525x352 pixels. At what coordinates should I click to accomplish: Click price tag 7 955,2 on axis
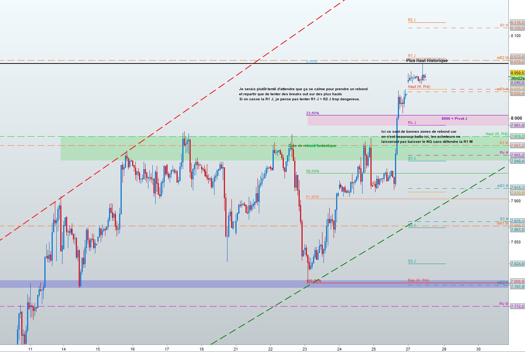click(517, 155)
